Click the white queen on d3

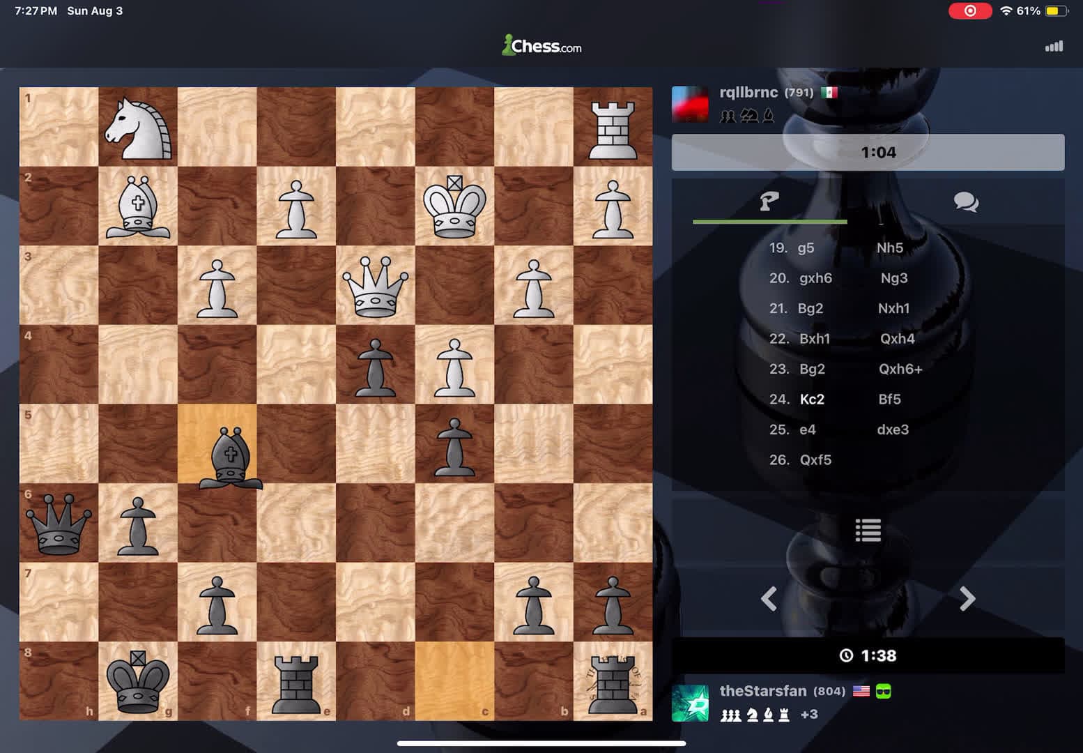[x=376, y=285]
